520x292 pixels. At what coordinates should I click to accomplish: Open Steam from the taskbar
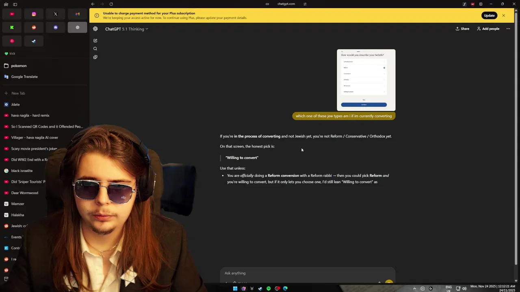260,289
